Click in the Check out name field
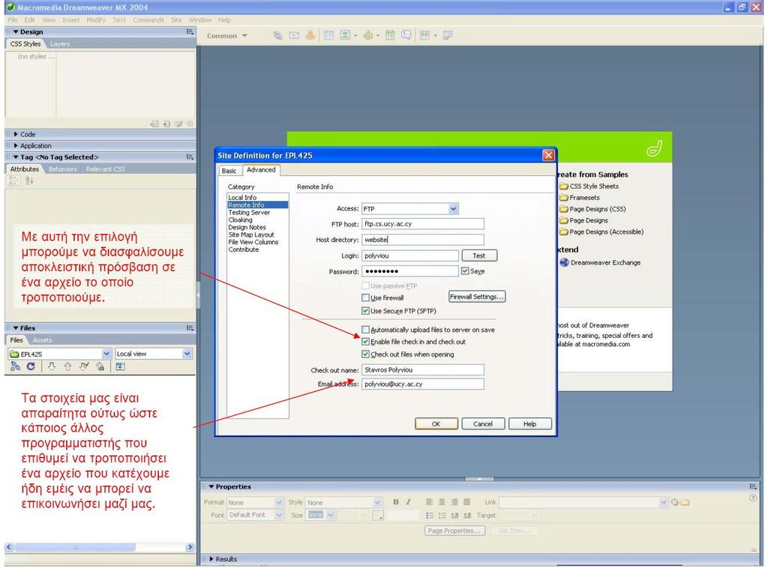 coord(423,370)
